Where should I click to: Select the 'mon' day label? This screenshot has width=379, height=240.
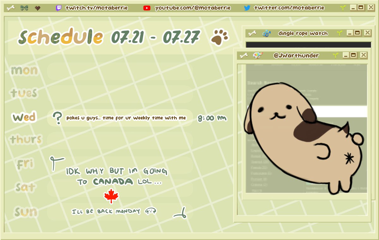point(24,70)
